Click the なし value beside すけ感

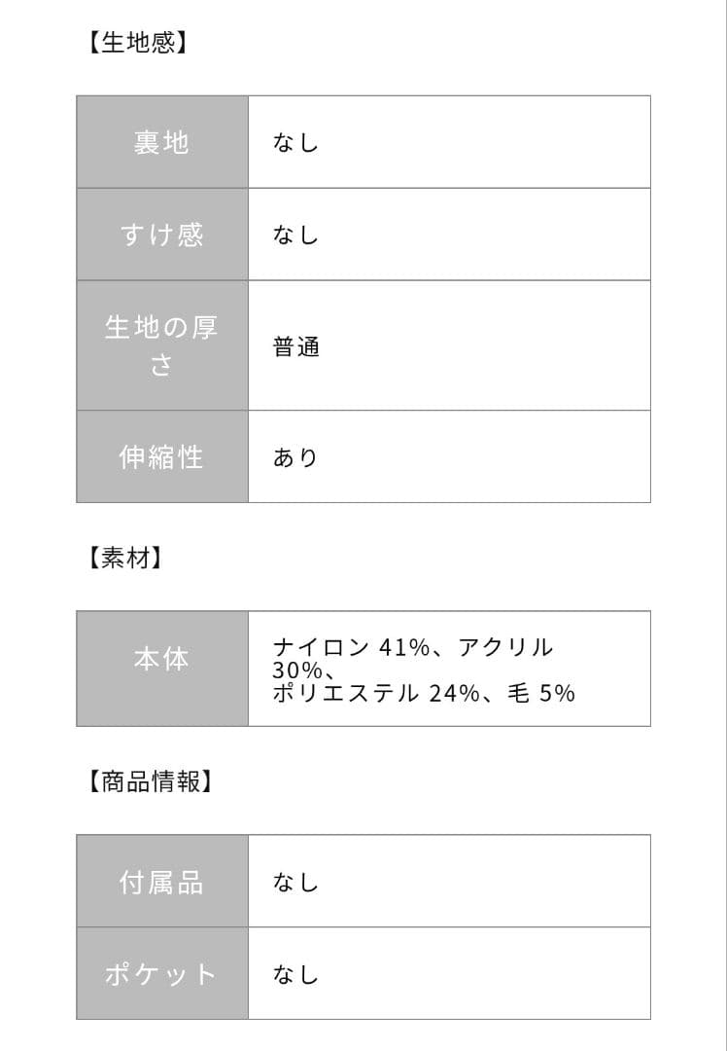[x=295, y=235]
